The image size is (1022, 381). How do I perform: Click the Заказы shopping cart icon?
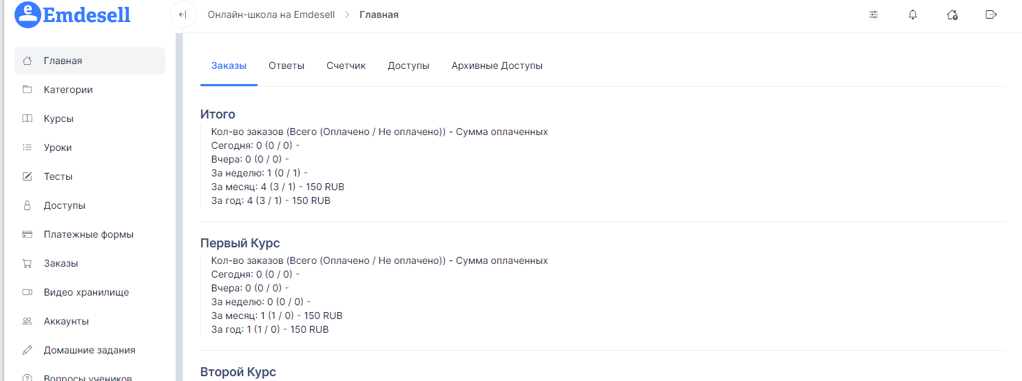click(28, 263)
